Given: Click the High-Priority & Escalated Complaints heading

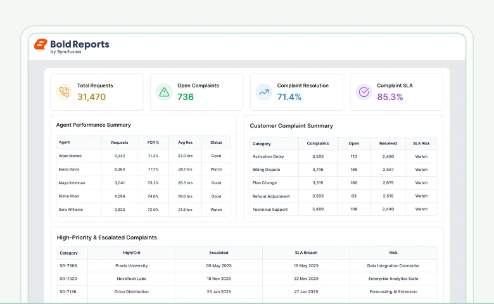Looking at the screenshot, I should [x=107, y=237].
